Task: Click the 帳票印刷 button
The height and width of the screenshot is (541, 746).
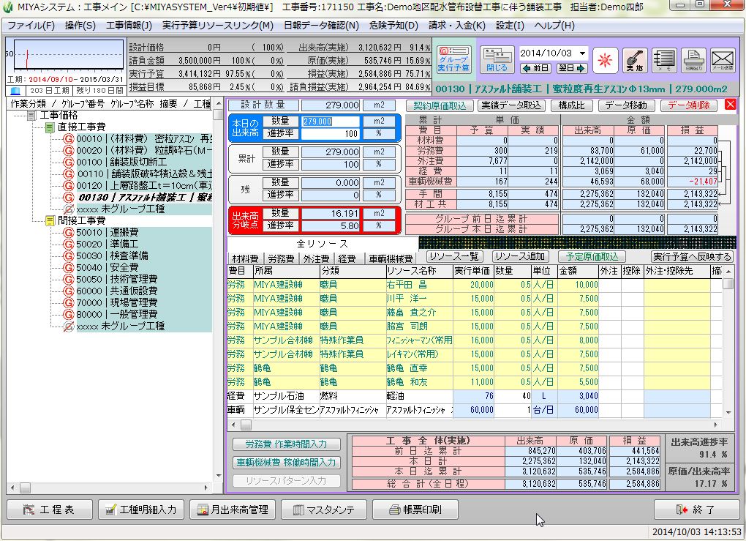Action: 413,510
